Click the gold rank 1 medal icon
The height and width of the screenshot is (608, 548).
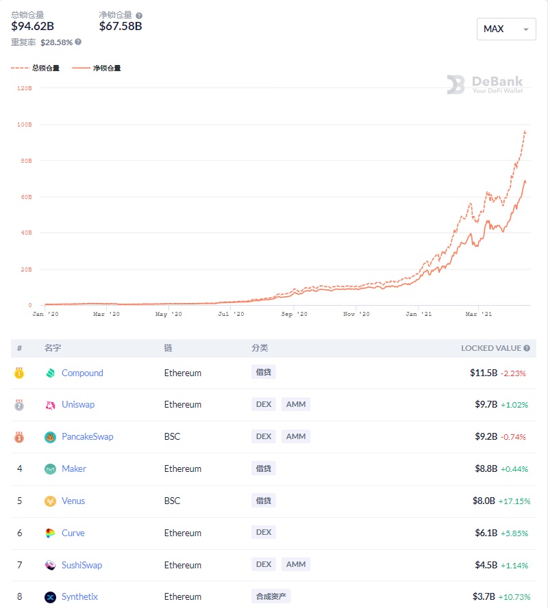pos(19,373)
